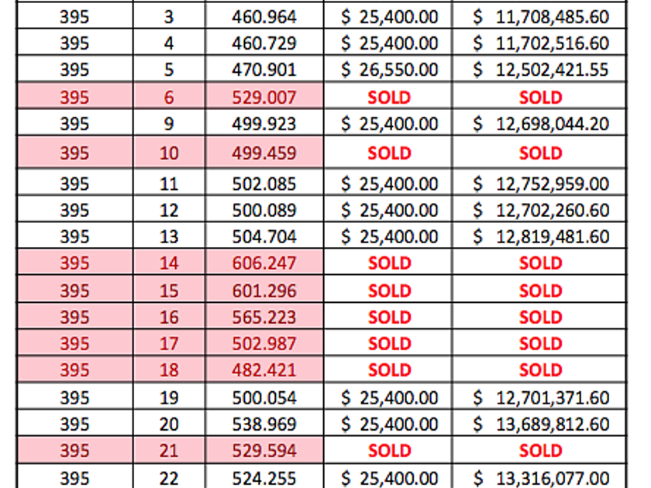The image size is (651, 488).
Task: Select the cell with value 499.923
Action: click(x=263, y=124)
